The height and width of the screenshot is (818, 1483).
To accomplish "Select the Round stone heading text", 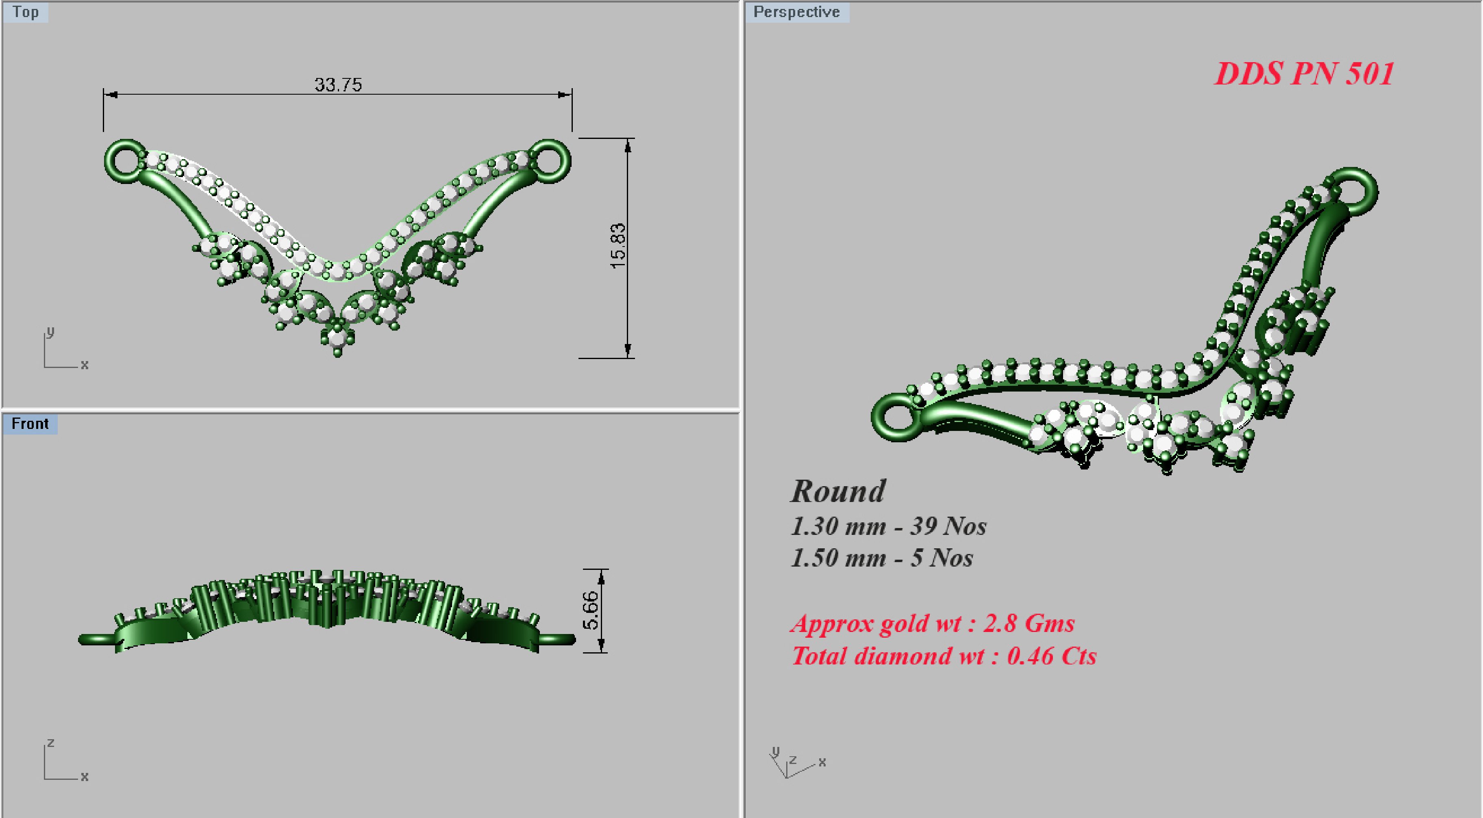I will (838, 491).
